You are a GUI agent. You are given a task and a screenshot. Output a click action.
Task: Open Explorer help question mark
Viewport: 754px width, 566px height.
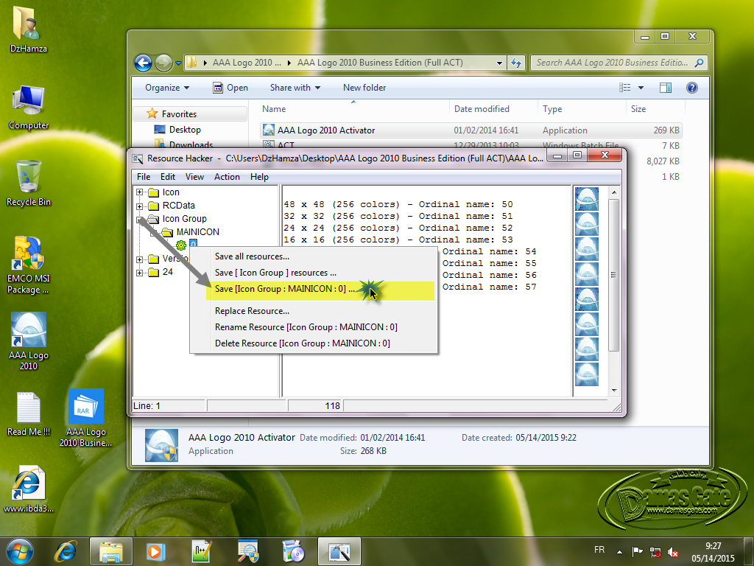tap(692, 88)
